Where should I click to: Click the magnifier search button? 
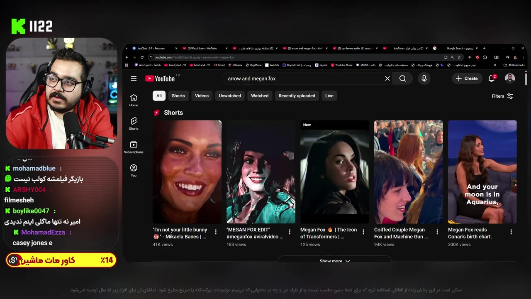click(402, 78)
